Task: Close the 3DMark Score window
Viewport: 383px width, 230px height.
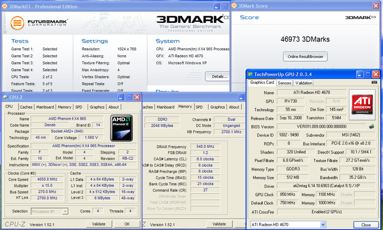Action: tap(376, 6)
